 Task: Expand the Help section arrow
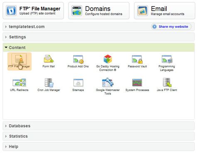6,147
